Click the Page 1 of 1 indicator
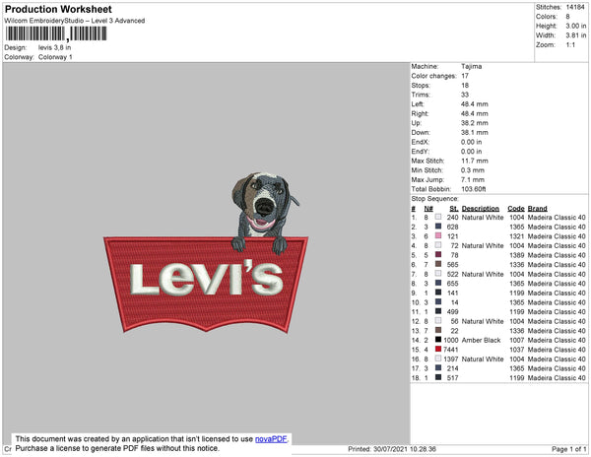591x457 pixels. point(568,449)
